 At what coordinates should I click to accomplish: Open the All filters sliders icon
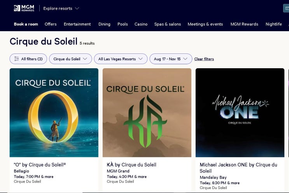pos(16,59)
